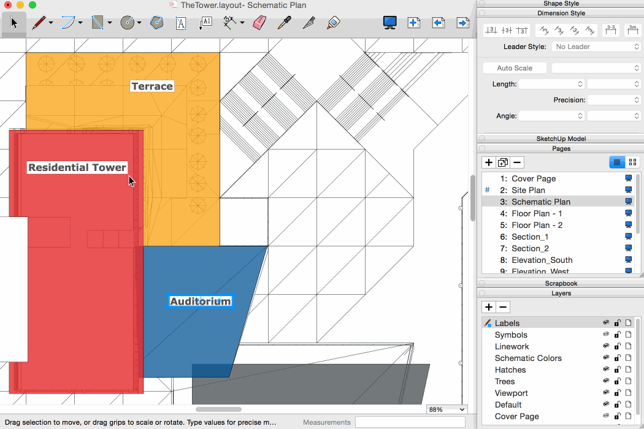
Task: Toggle visibility of the Trees layer
Action: [606, 381]
